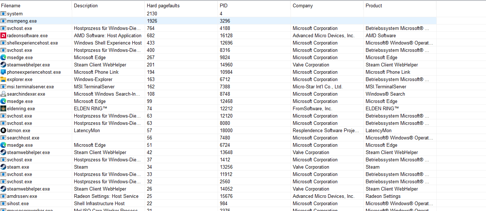Sort by the Filename column header

pos(36,5)
